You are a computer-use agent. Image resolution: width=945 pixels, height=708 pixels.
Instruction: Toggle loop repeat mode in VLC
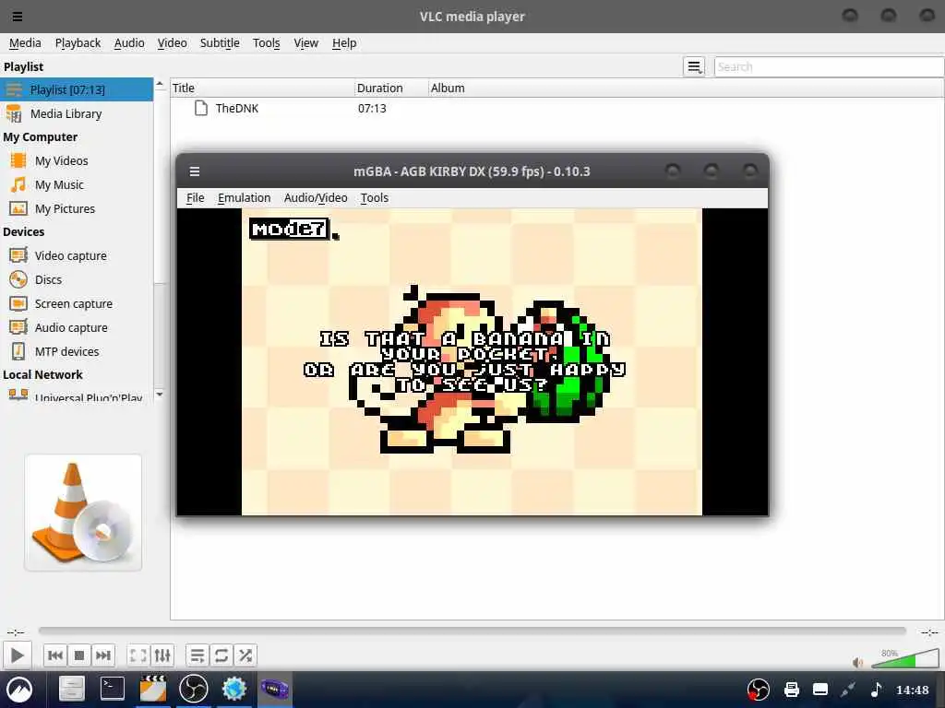coord(221,655)
